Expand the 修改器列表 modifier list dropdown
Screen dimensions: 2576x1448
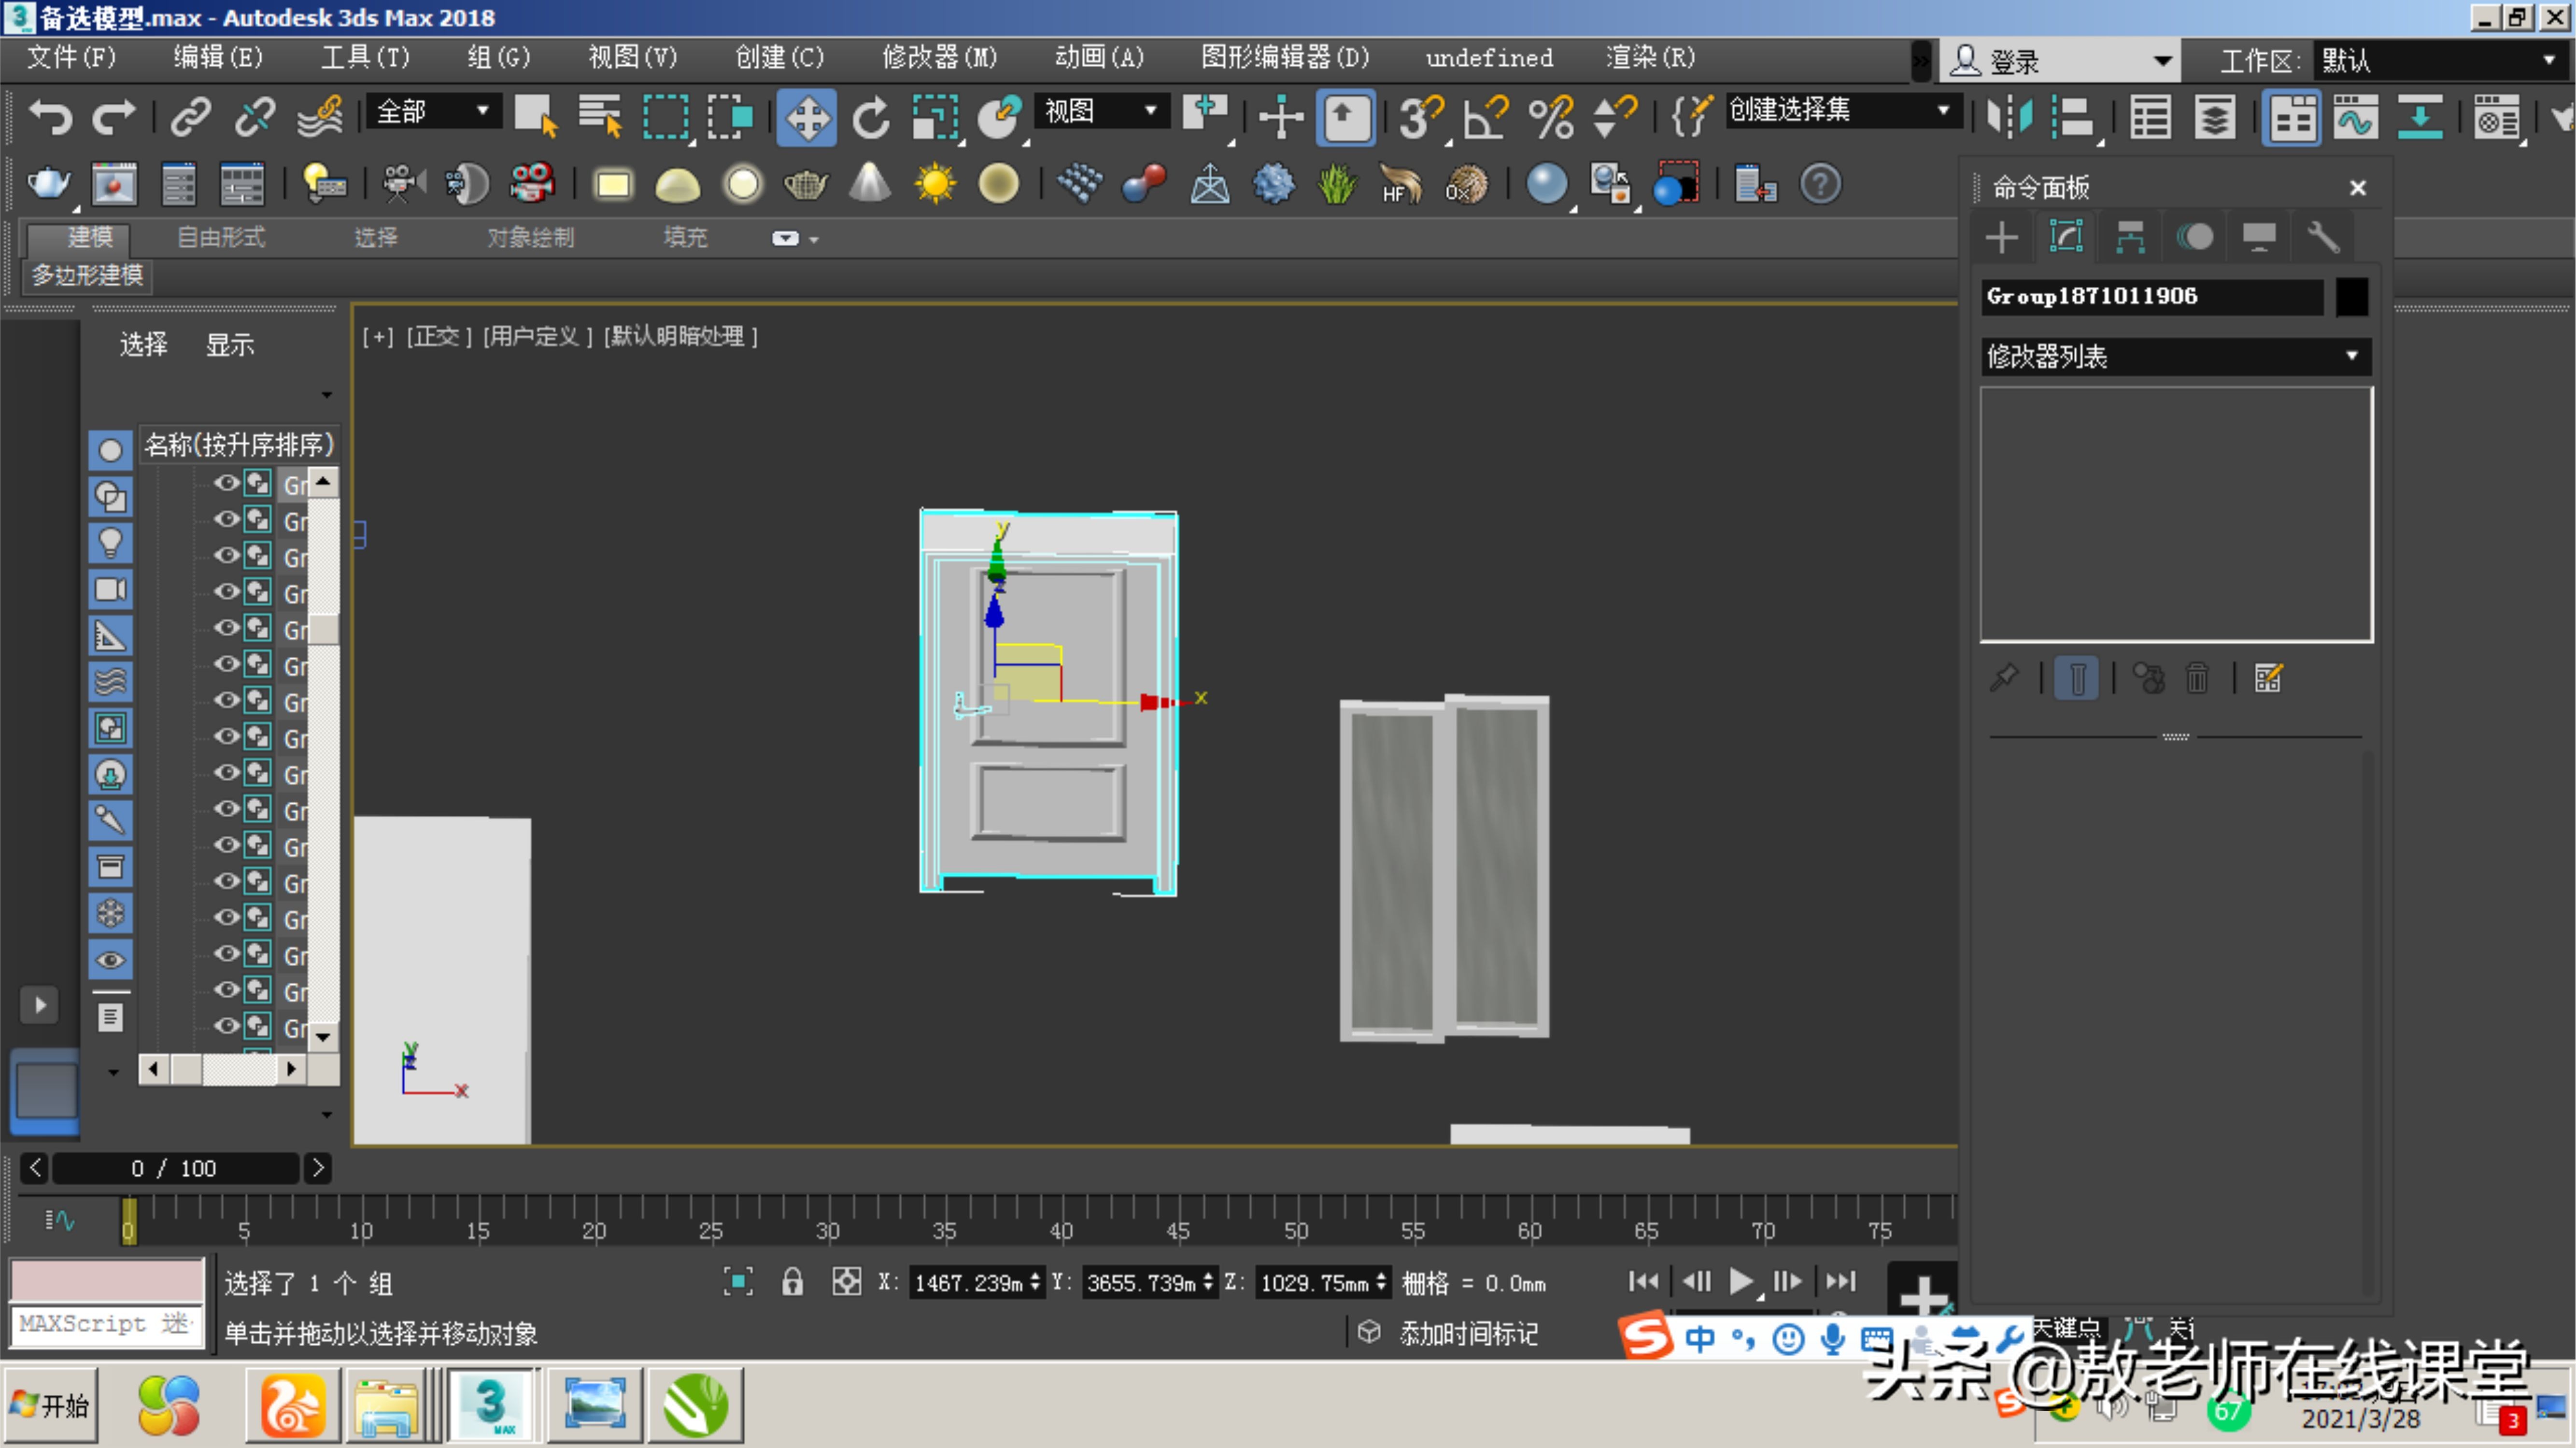(2352, 357)
